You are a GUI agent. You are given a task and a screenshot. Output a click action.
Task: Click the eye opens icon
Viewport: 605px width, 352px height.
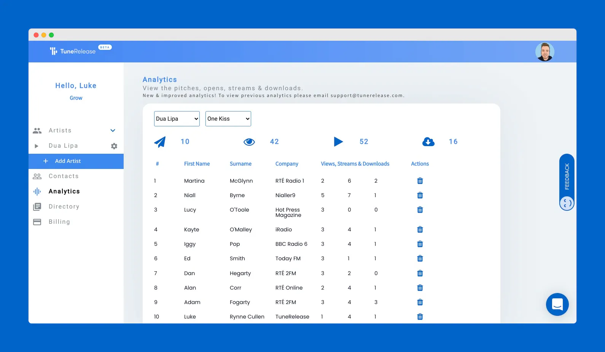pos(249,142)
